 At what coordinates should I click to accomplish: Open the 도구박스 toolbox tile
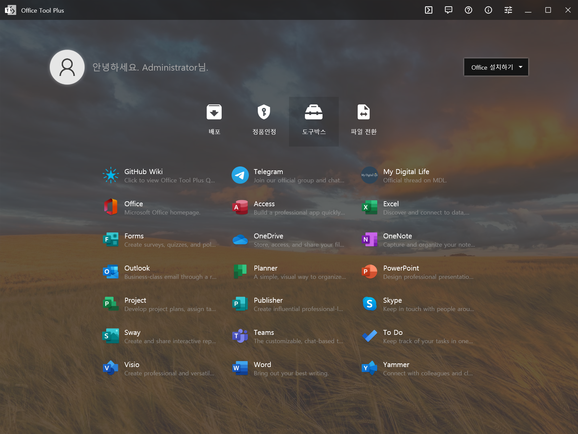(x=314, y=121)
